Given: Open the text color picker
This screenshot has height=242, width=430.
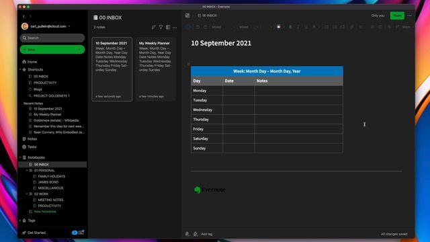Looking at the screenshot, I should [x=279, y=27].
